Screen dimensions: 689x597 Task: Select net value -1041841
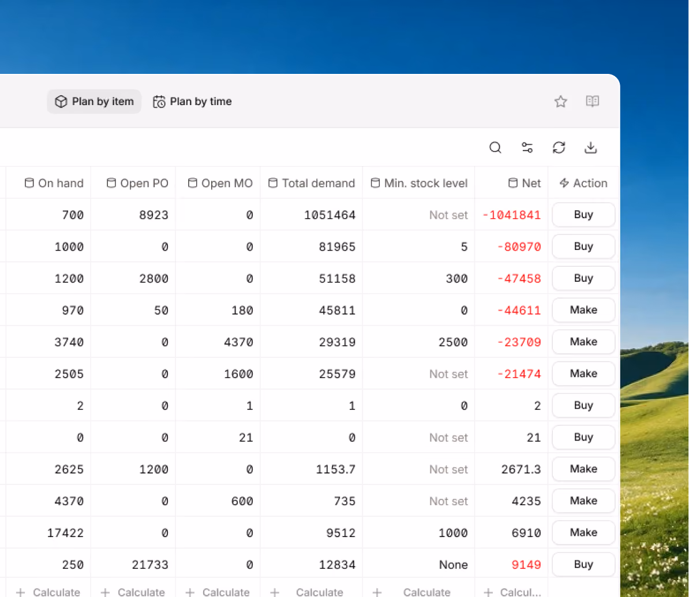[511, 215]
